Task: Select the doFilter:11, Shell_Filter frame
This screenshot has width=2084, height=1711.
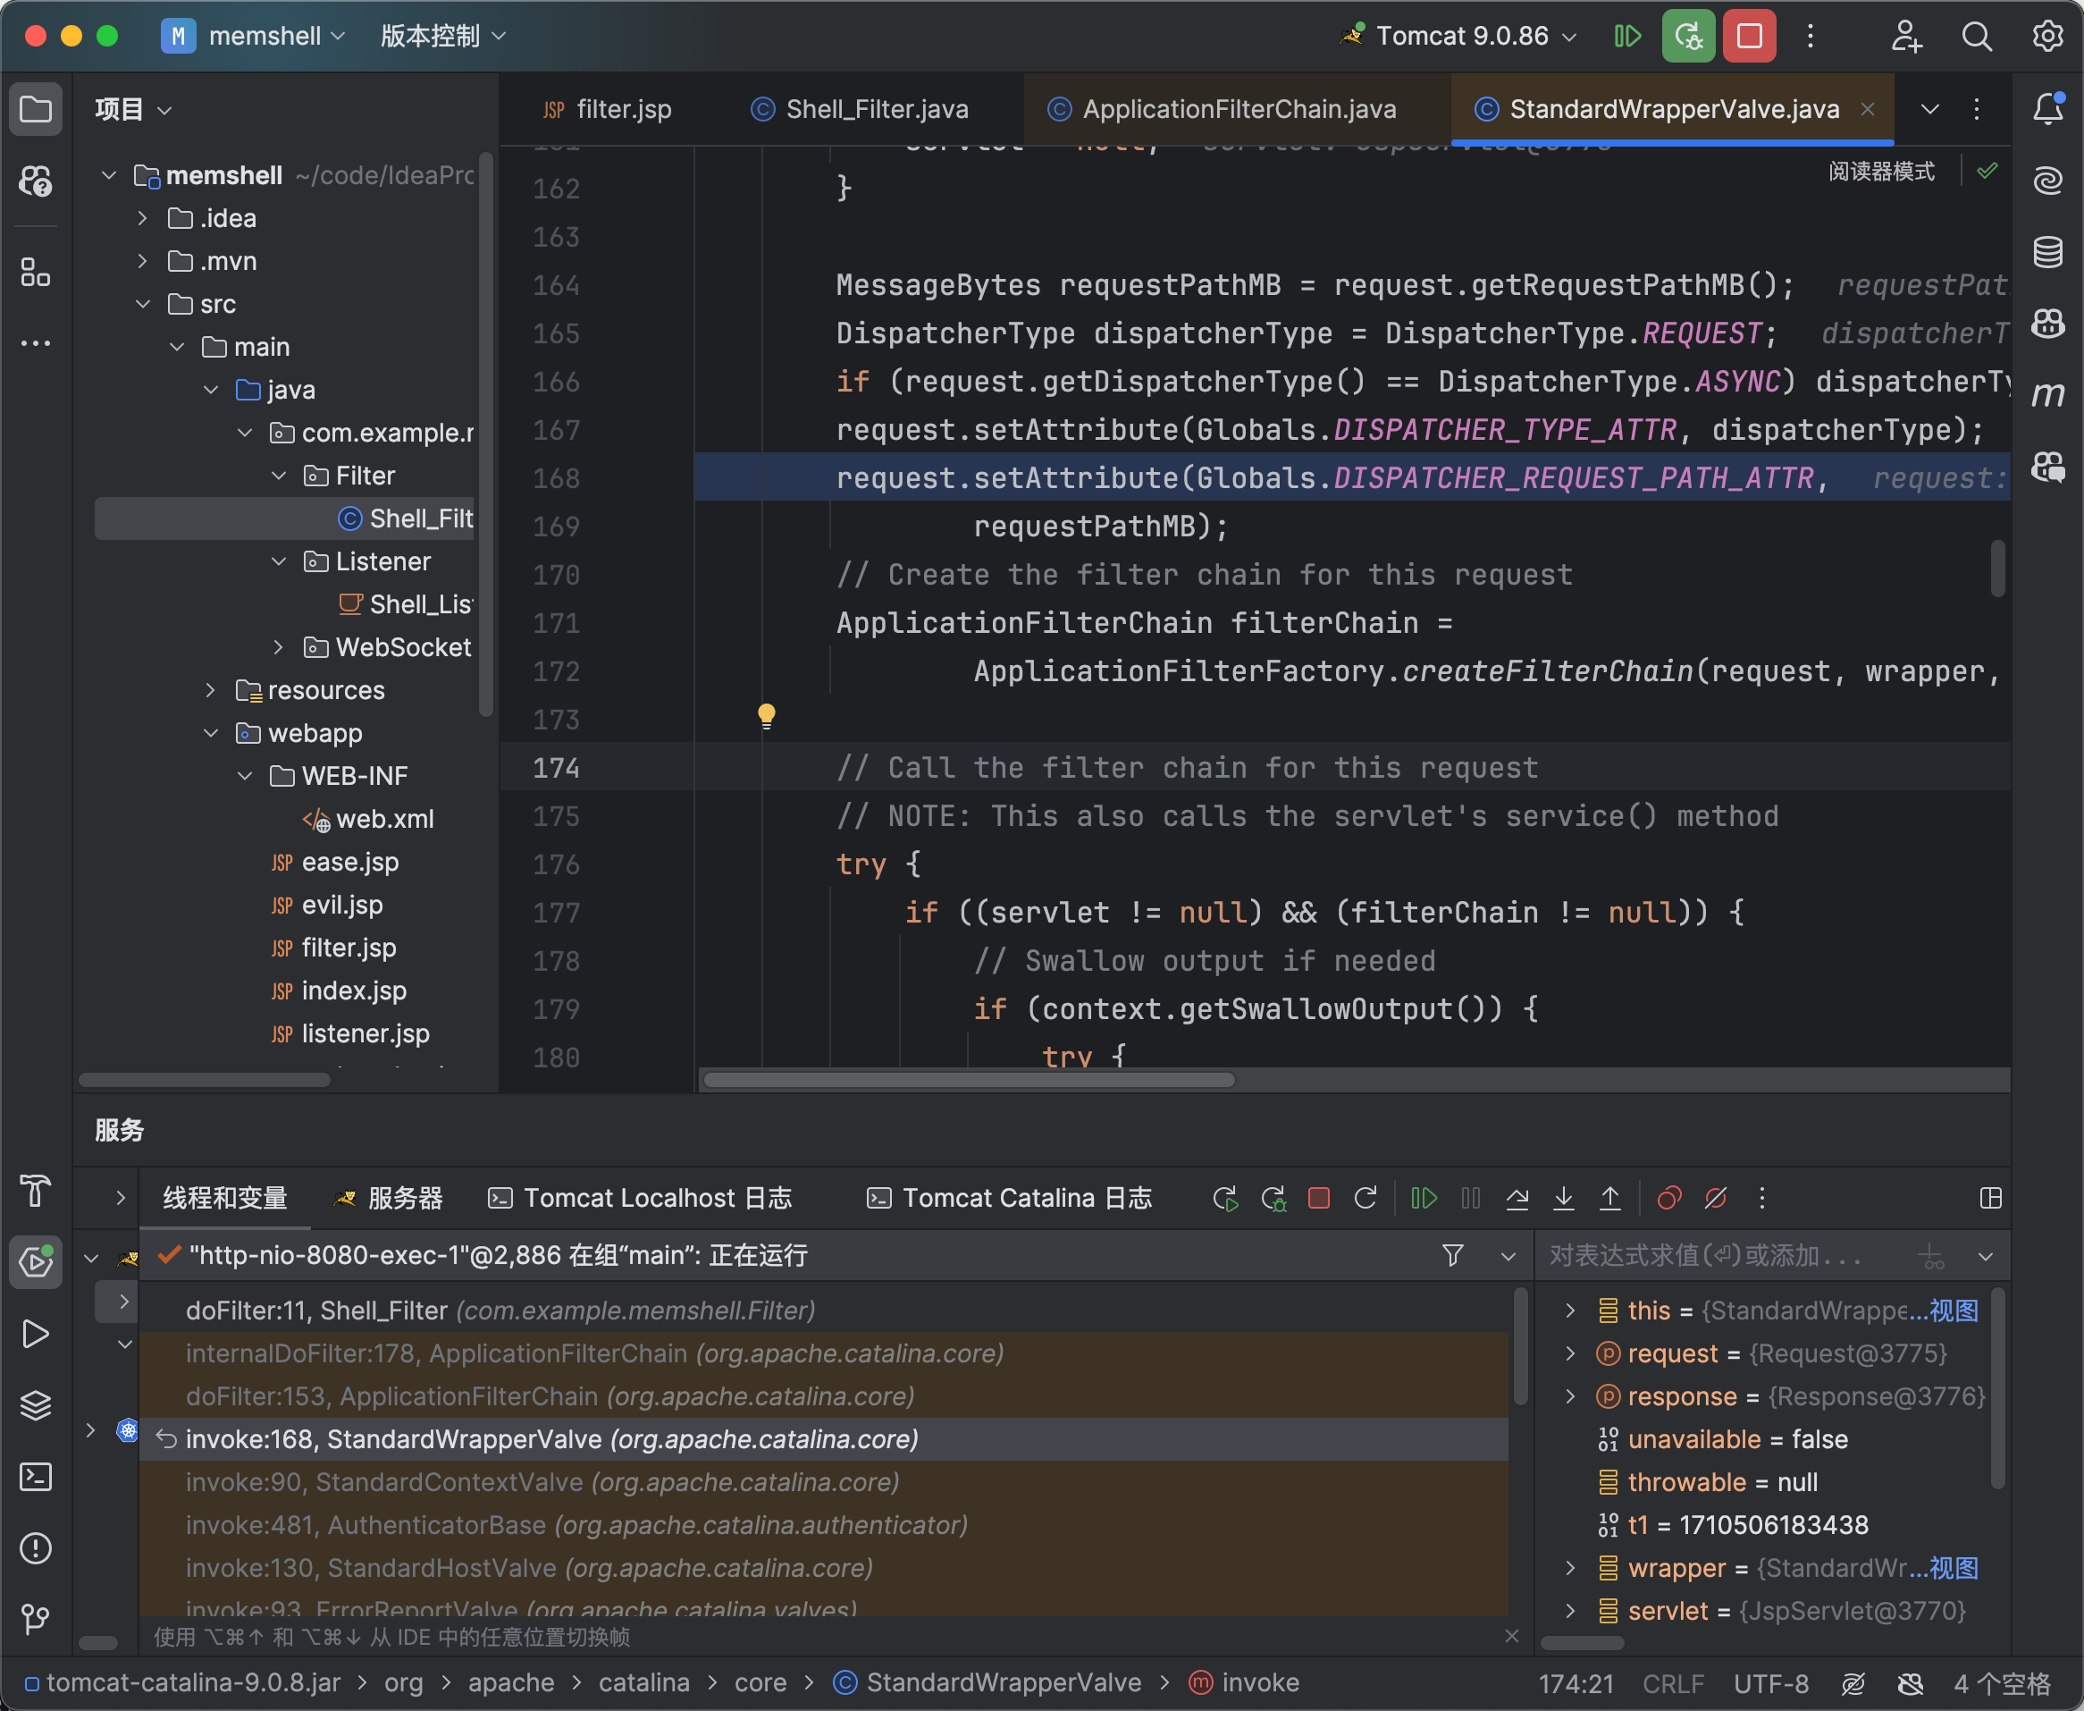Action: (x=824, y=1310)
